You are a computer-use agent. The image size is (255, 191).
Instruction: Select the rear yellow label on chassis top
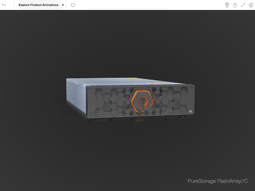130,78
